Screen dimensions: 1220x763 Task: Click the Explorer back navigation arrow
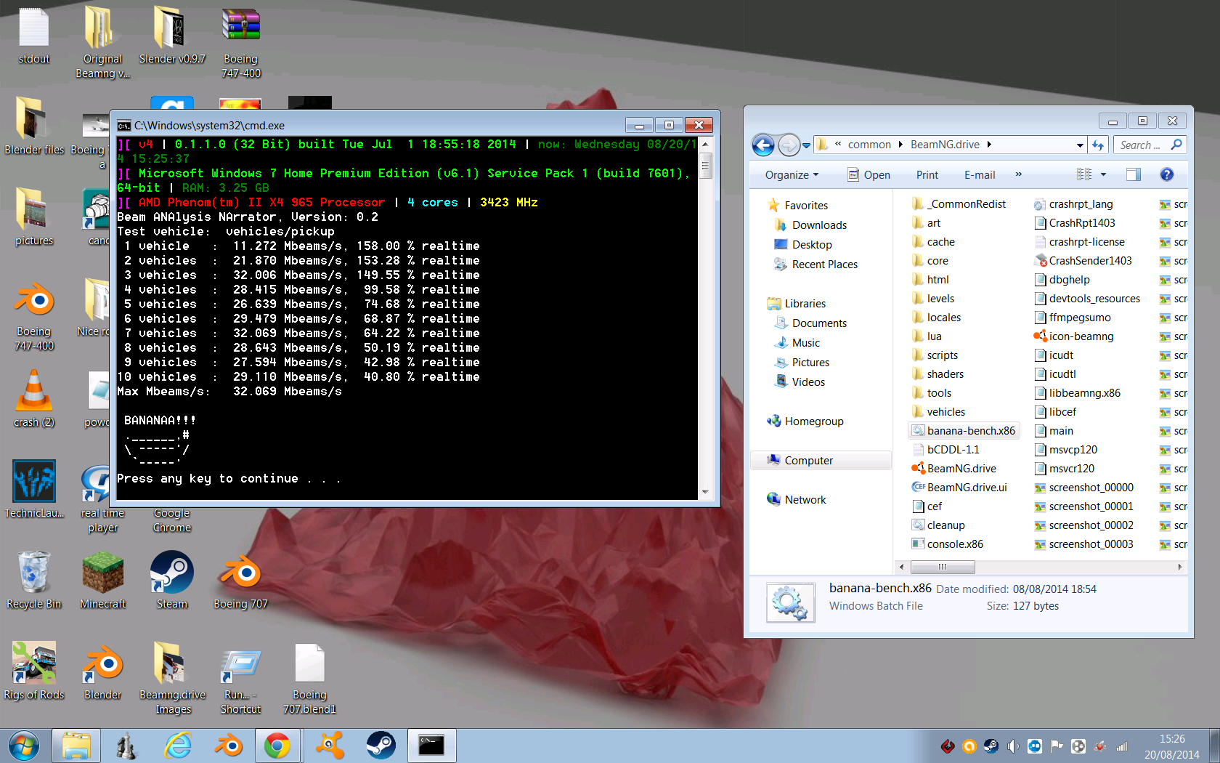pyautogui.click(x=763, y=145)
